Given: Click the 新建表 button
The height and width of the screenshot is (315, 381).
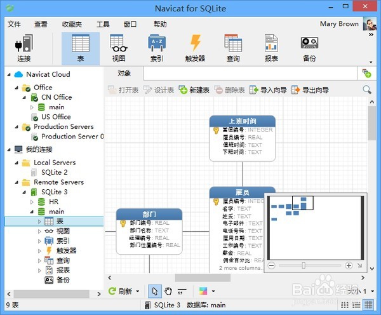Looking at the screenshot, I should tap(194, 90).
